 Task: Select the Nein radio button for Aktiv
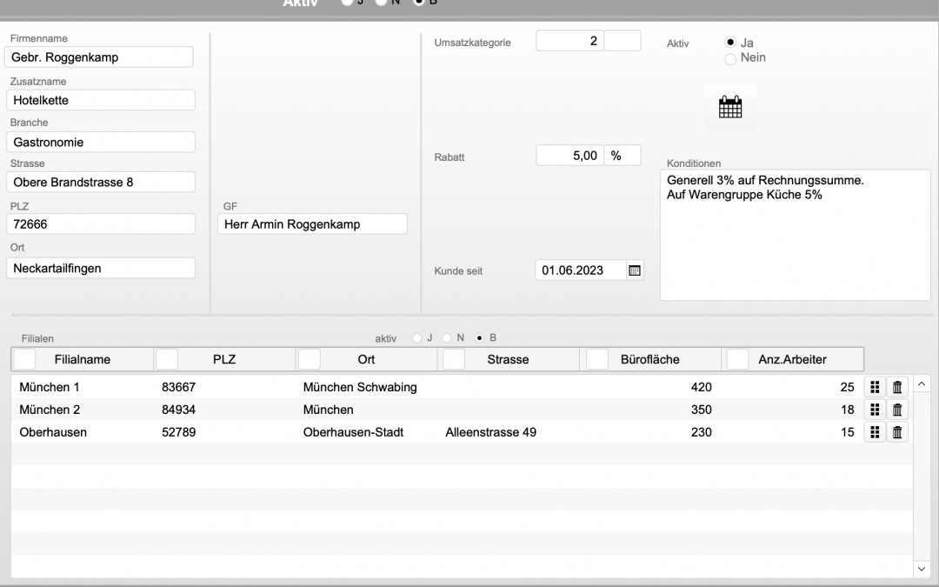(x=730, y=58)
